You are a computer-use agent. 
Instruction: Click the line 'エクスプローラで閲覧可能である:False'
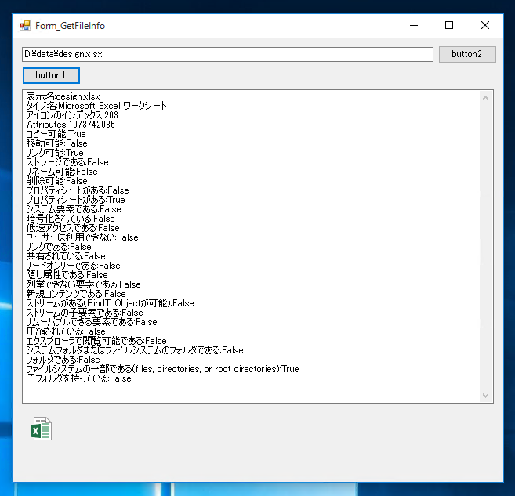tap(96, 341)
